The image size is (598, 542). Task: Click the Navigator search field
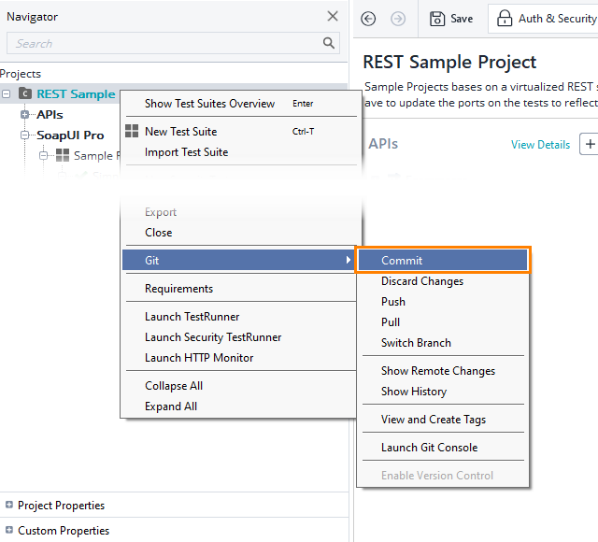[x=173, y=43]
